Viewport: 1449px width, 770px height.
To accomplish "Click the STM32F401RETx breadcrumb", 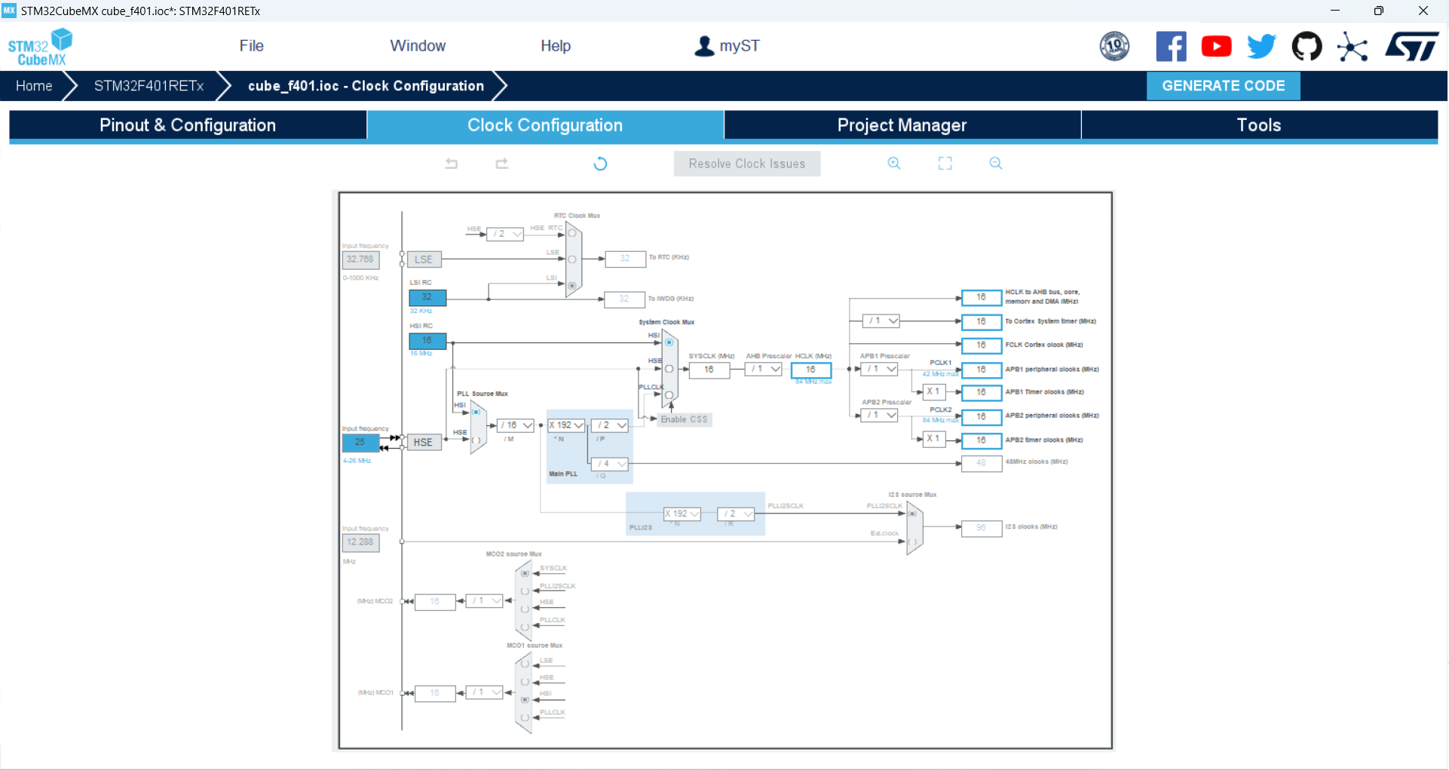I will click(149, 86).
